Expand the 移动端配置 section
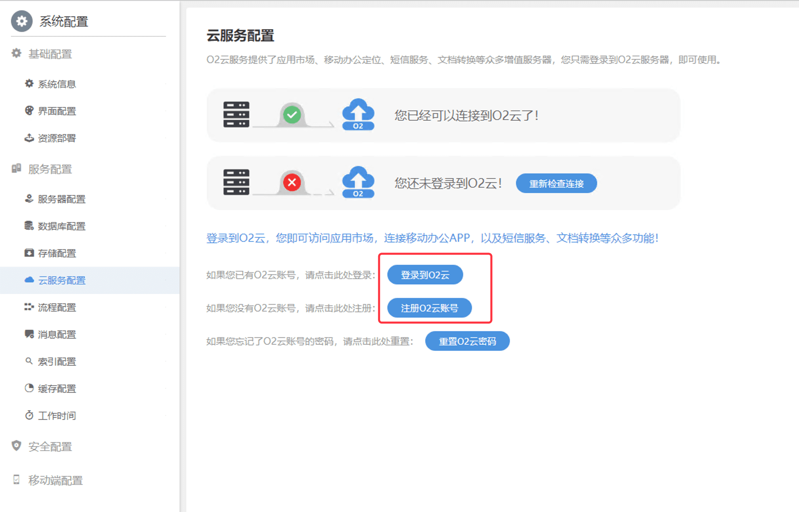The image size is (799, 512). pos(55,480)
